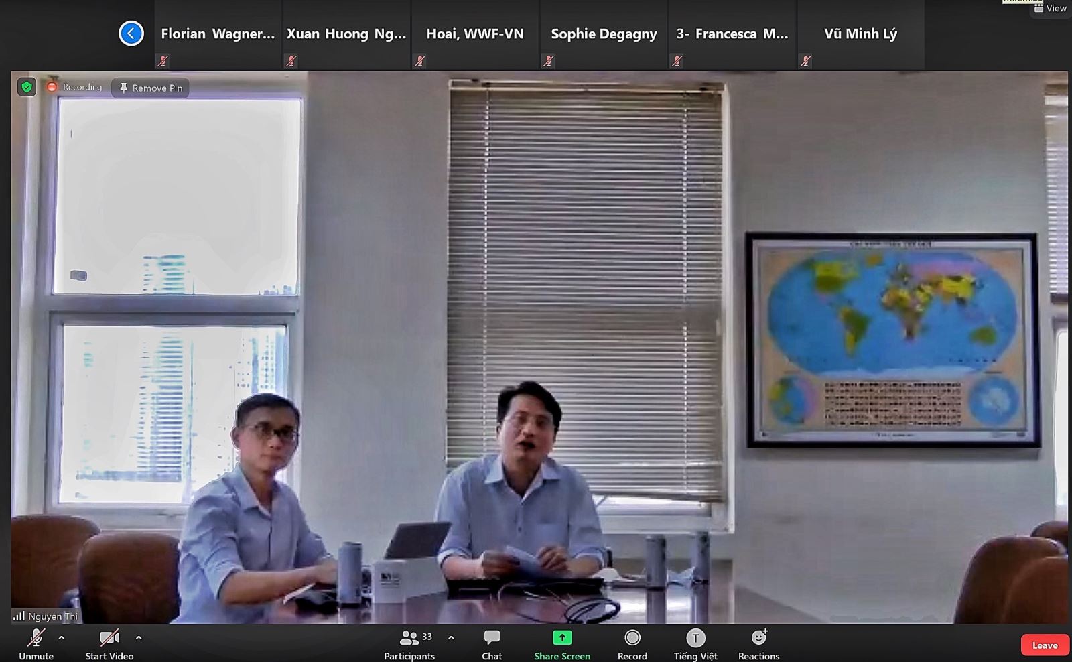1072x662 pixels.
Task: Select 3- Francesca M... participant thumbnail
Action: [x=733, y=34]
